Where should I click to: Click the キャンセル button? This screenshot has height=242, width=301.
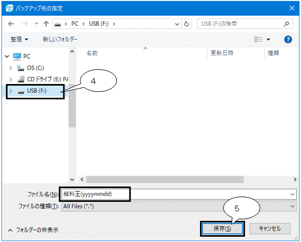(270, 228)
